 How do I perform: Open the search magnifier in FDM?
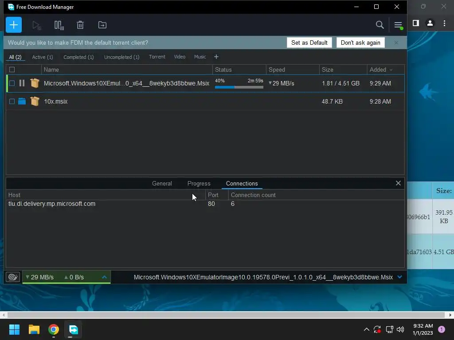tap(380, 25)
